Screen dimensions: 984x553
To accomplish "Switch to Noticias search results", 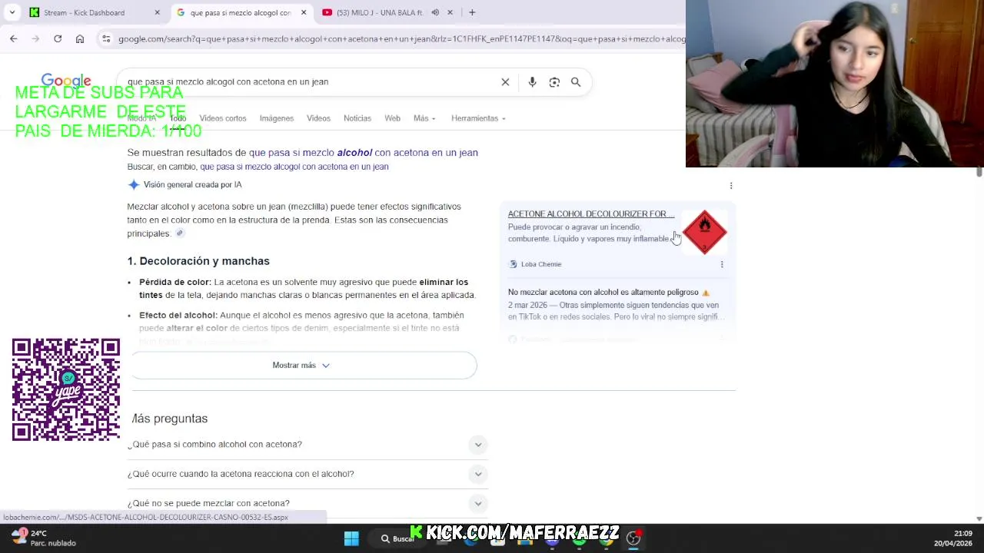I will pos(357,118).
